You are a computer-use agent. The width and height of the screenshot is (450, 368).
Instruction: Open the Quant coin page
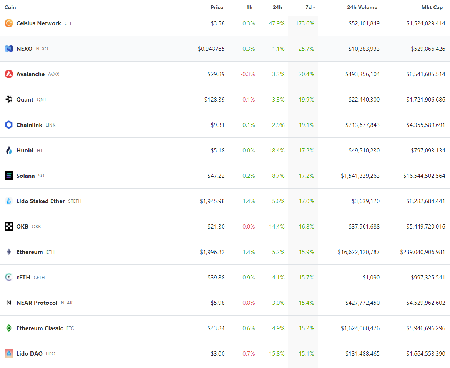[25, 99]
